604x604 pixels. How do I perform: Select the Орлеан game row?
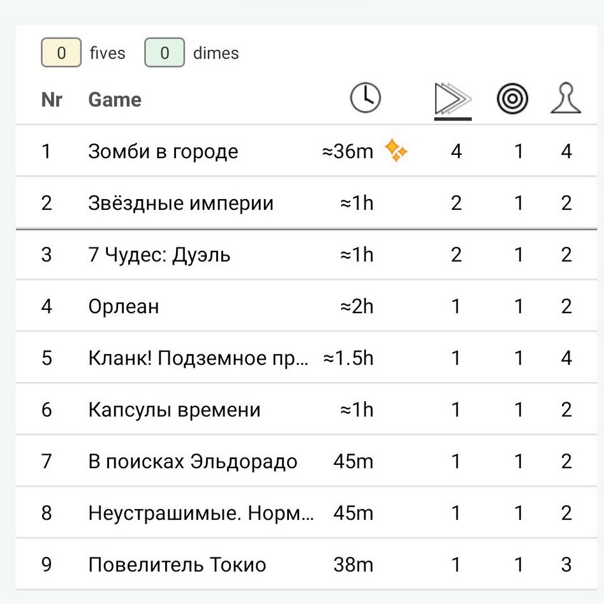(123, 306)
